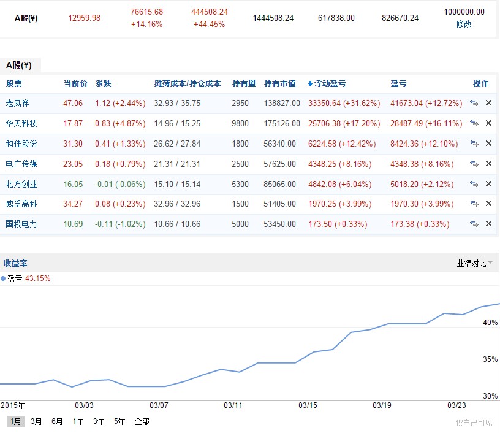Open trade action for 国投电力
The width and height of the screenshot is (500, 433).
[474, 224]
